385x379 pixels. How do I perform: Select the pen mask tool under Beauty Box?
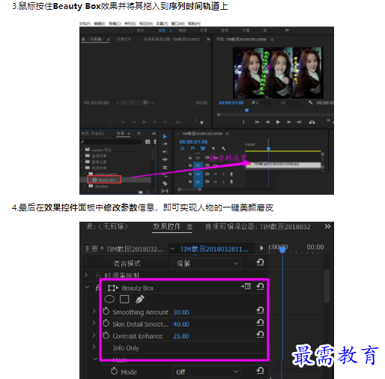(x=139, y=299)
